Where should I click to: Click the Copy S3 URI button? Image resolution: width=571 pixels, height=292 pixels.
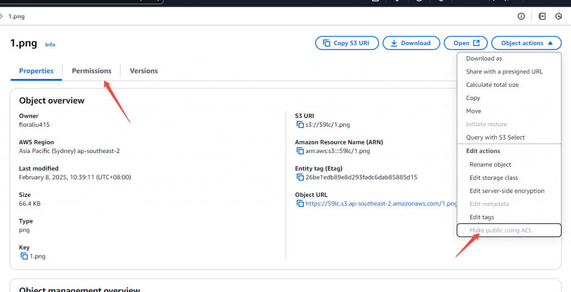[x=347, y=43]
